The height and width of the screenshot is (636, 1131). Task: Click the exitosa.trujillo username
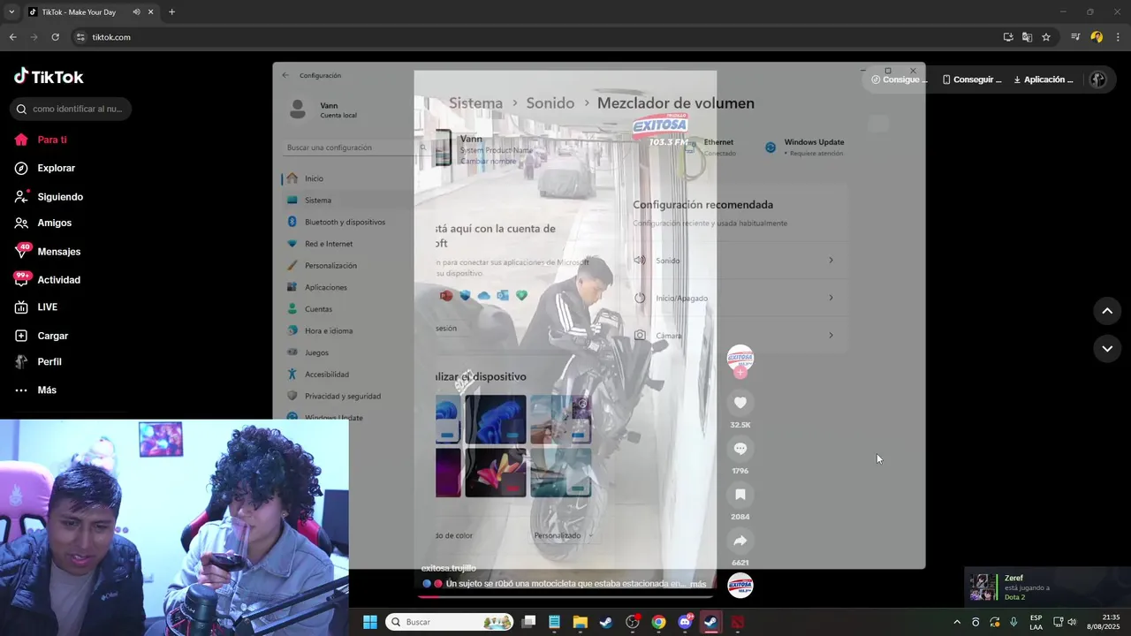click(x=449, y=568)
